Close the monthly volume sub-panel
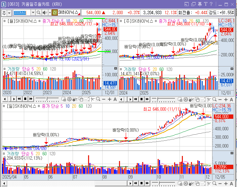The image size is (237, 187). point(116,69)
